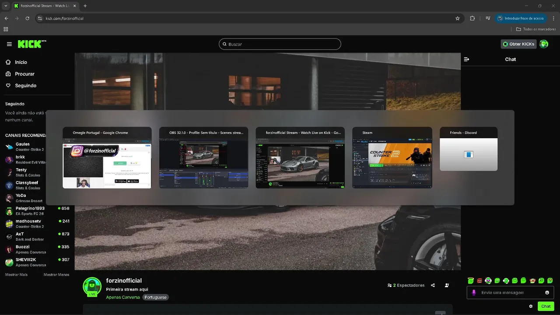The image size is (560, 315).
Task: Open a new browser tab
Action: [x=85, y=6]
